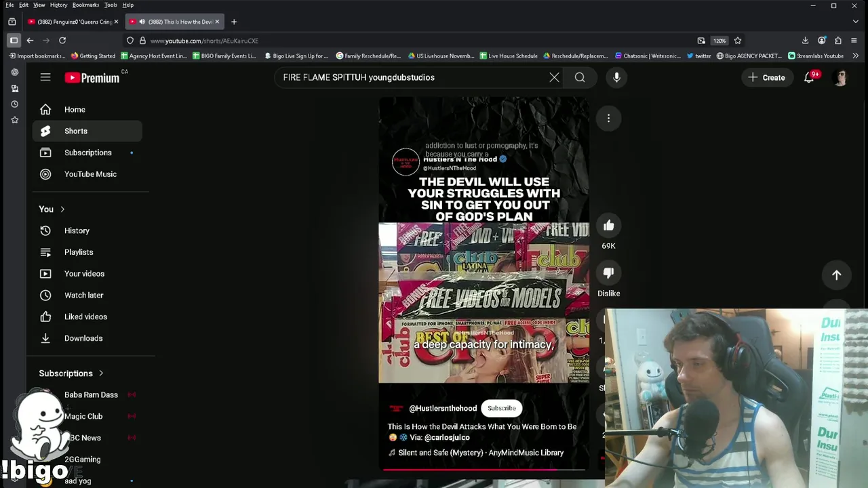Open the twitter bookmark
868x488 pixels.
click(698, 56)
